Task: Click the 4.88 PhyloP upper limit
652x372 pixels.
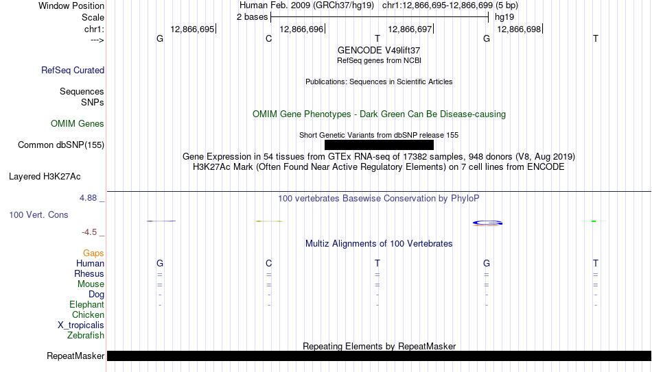Action: tap(88, 198)
